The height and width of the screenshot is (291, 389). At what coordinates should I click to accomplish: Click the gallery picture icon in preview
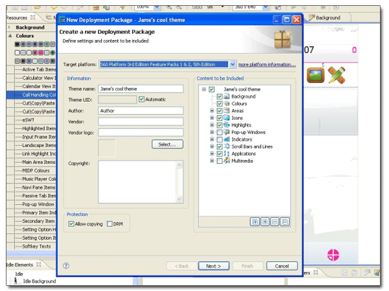click(x=315, y=75)
